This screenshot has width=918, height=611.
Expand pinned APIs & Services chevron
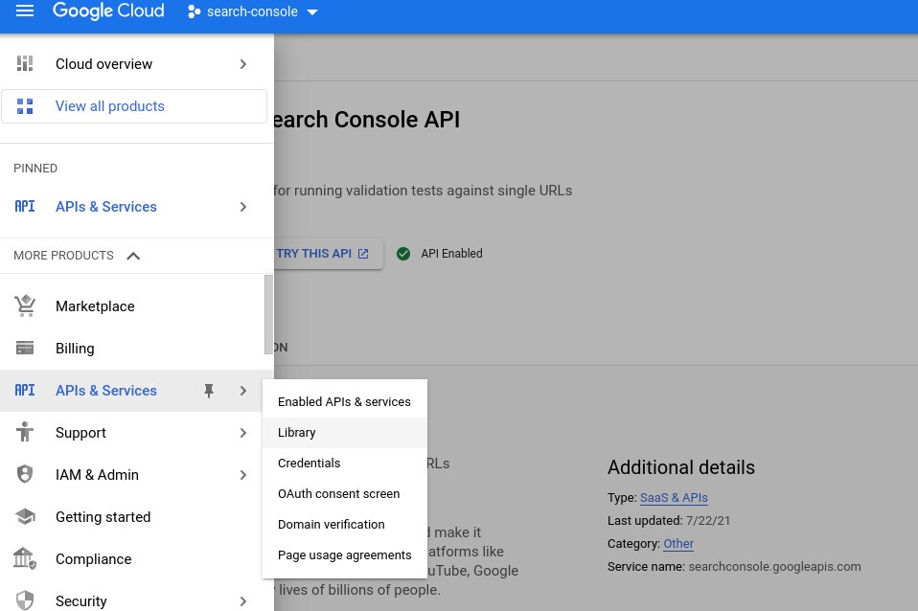243,207
